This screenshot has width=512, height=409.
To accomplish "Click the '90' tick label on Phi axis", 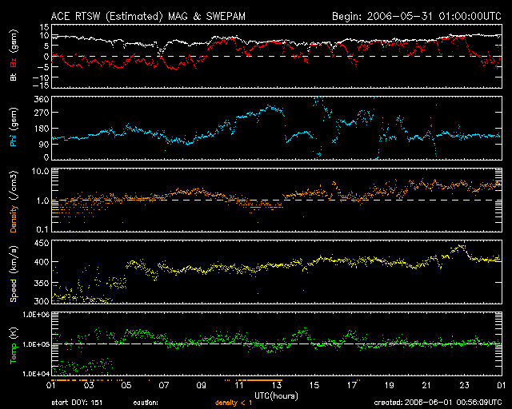I will coord(44,145).
